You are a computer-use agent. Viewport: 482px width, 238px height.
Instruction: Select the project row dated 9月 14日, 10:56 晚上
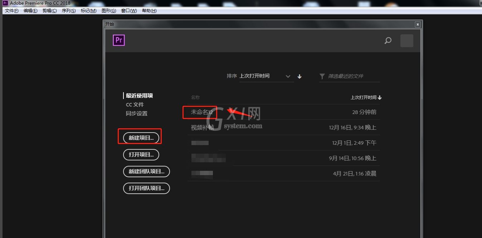[284, 158]
